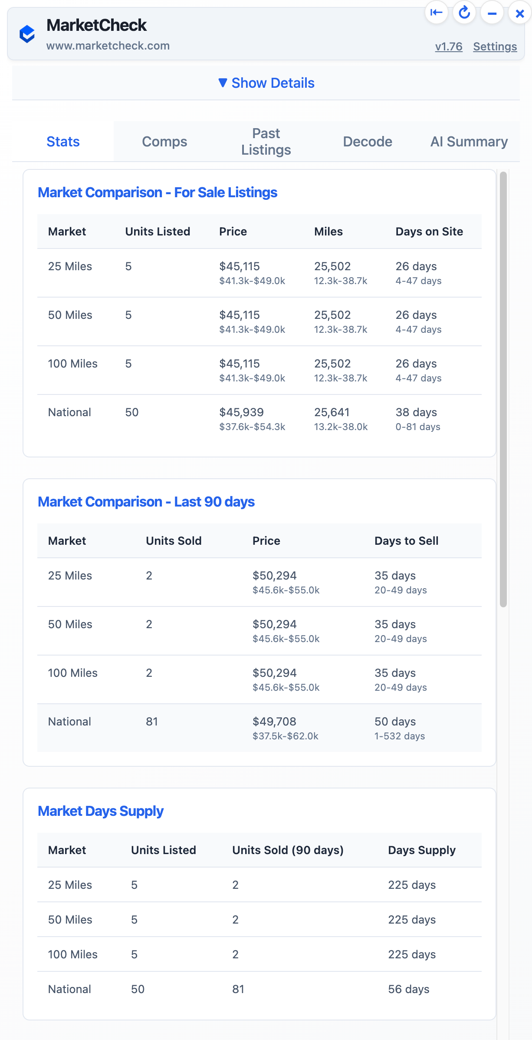Viewport: 532px width, 1040px height.
Task: Click the vertical scrollbar thumb
Action: tap(503, 389)
